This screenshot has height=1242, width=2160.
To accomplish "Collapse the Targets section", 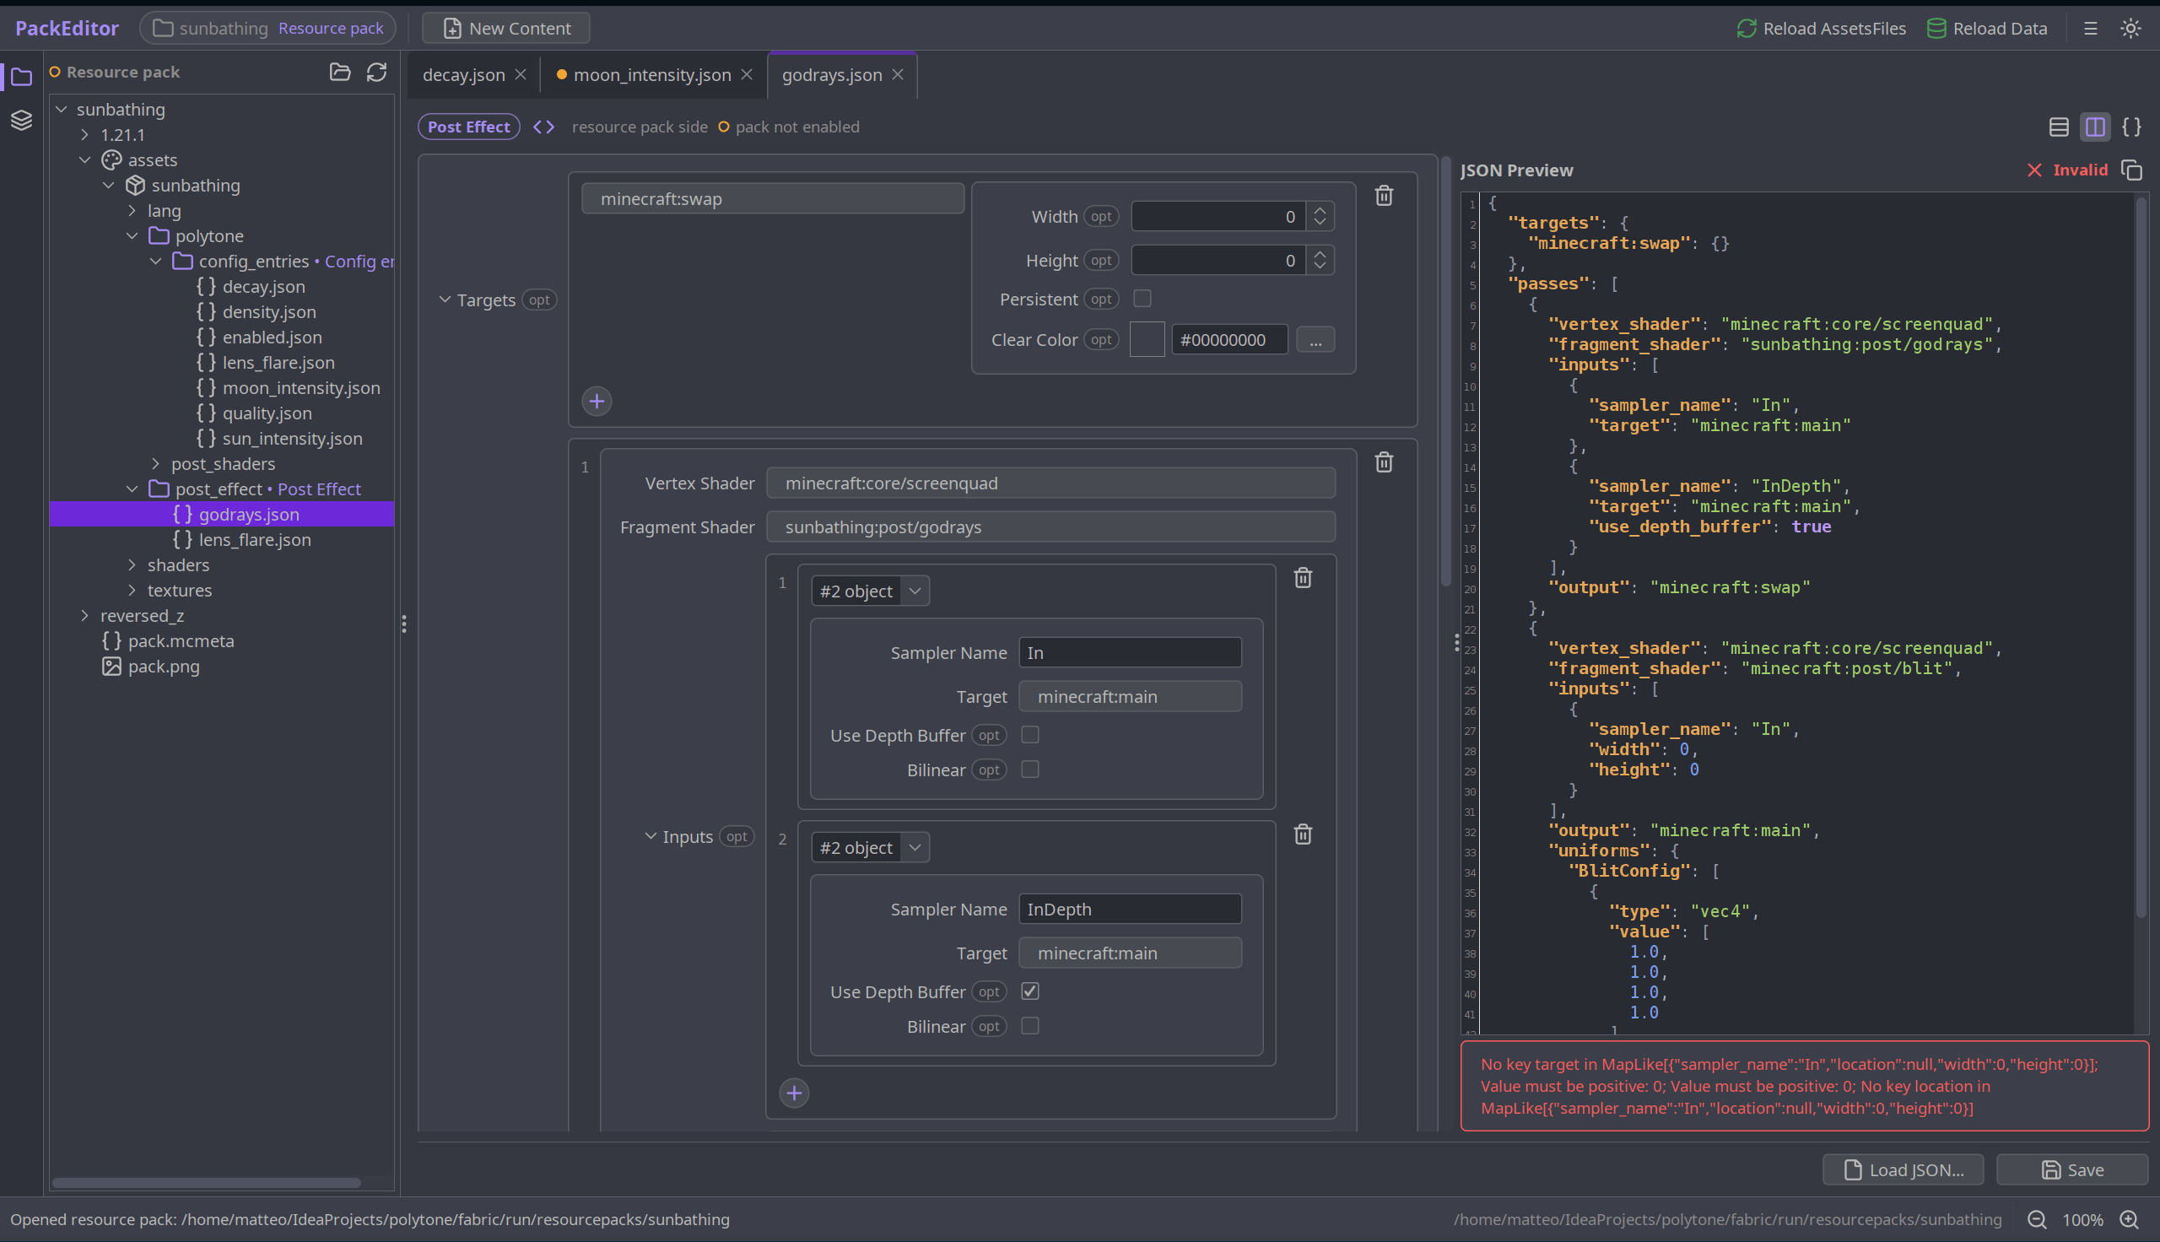I will click(x=445, y=300).
